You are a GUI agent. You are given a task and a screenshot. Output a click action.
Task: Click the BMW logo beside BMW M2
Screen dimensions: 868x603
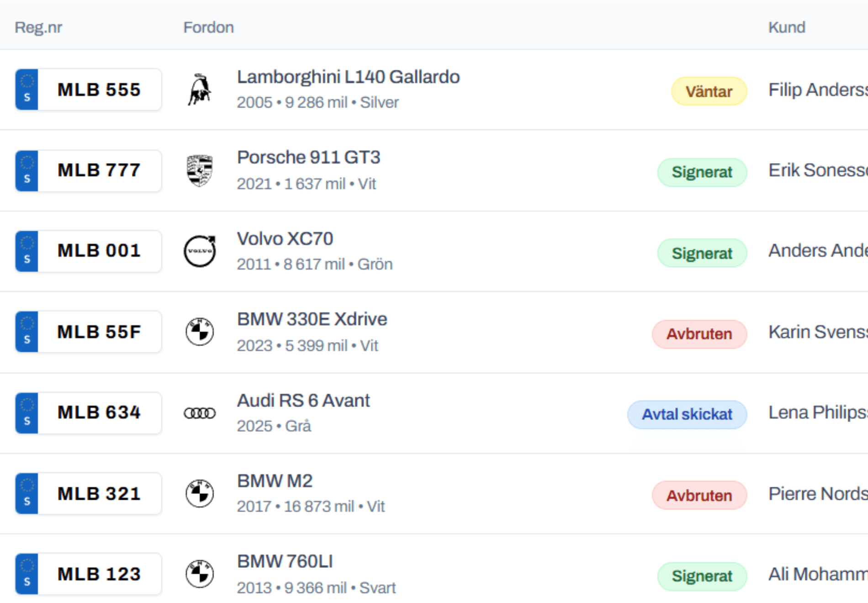(200, 494)
